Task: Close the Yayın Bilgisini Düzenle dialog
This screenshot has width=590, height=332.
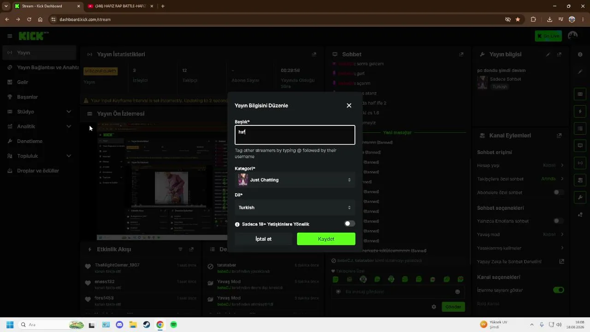Action: (349, 106)
